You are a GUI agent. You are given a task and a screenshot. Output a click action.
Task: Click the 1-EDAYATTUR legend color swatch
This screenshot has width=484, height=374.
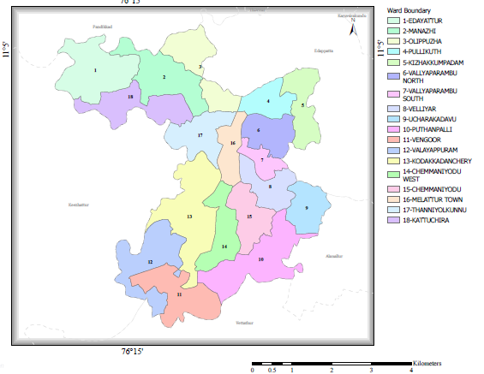point(393,21)
